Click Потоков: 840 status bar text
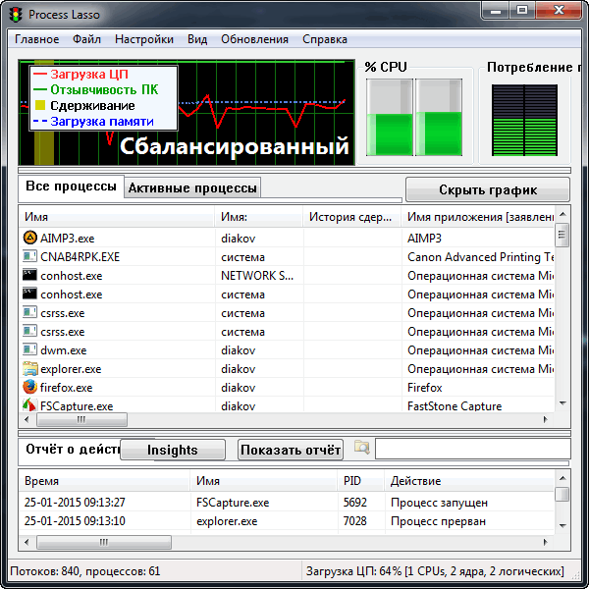Image resolution: width=589 pixels, height=589 pixels. tap(85, 571)
